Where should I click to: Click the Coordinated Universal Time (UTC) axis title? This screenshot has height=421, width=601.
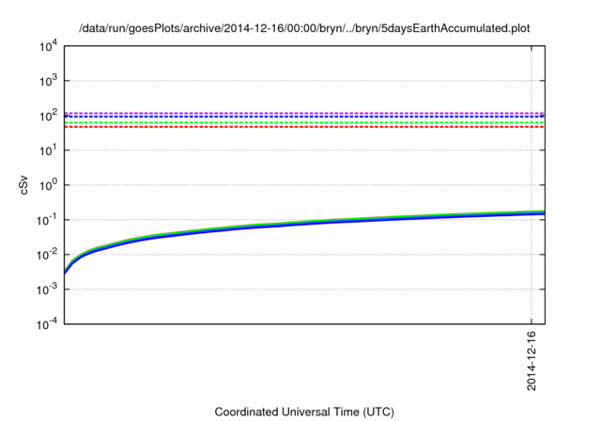tap(304, 412)
